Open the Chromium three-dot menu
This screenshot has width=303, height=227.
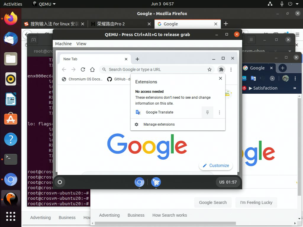tap(231, 69)
